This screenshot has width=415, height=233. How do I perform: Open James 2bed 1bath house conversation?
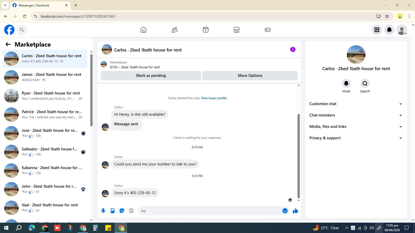point(45,77)
